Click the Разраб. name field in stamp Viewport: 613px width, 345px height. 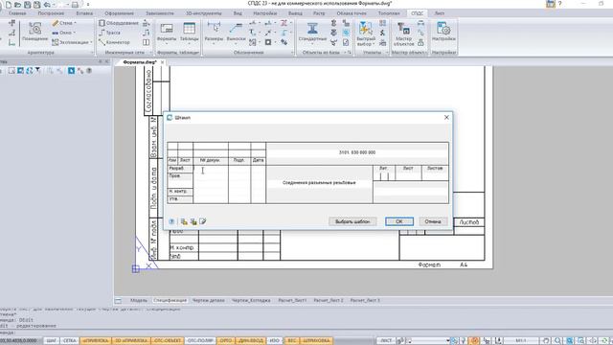tap(211, 169)
